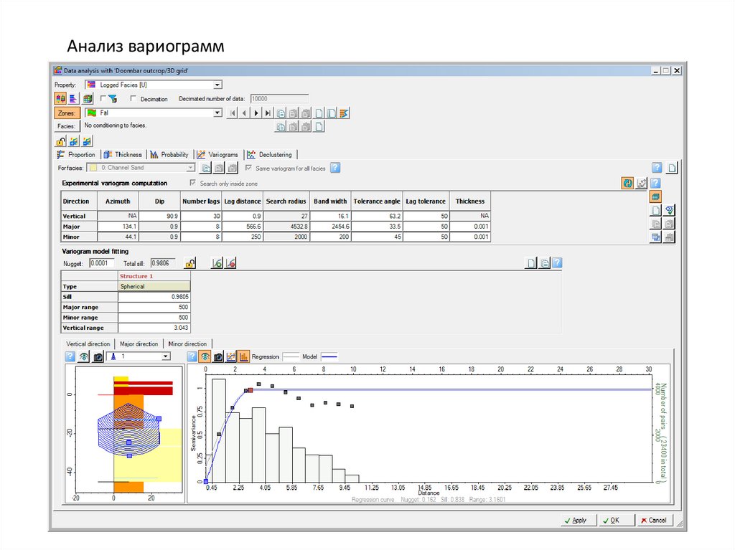Open the For facies Channel Sand dropdown

pyautogui.click(x=190, y=168)
